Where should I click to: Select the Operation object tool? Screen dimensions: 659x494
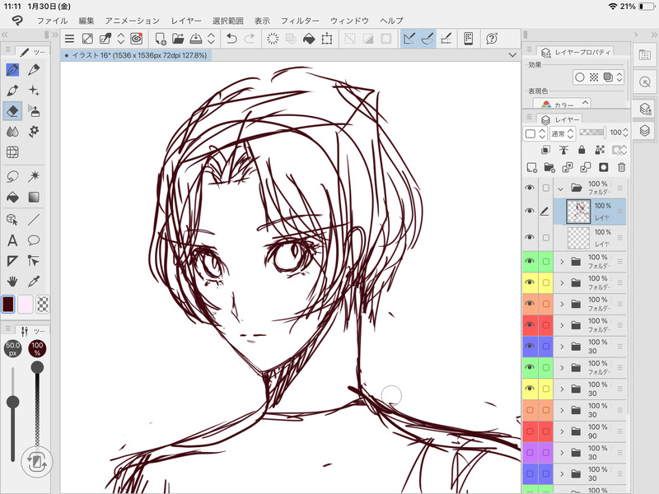12,219
